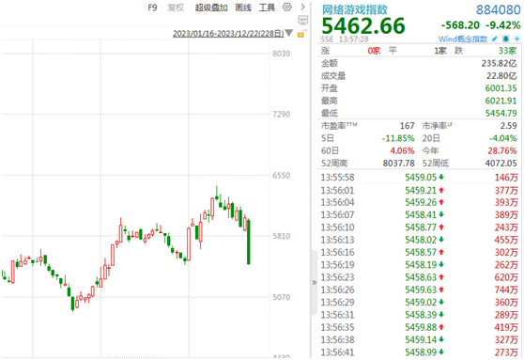524x360 pixels.
Task: Open the 超级叠加 menu
Action: pos(211,8)
